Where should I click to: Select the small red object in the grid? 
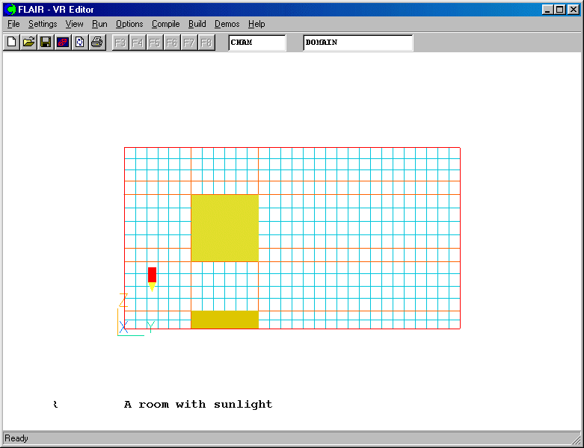[152, 275]
